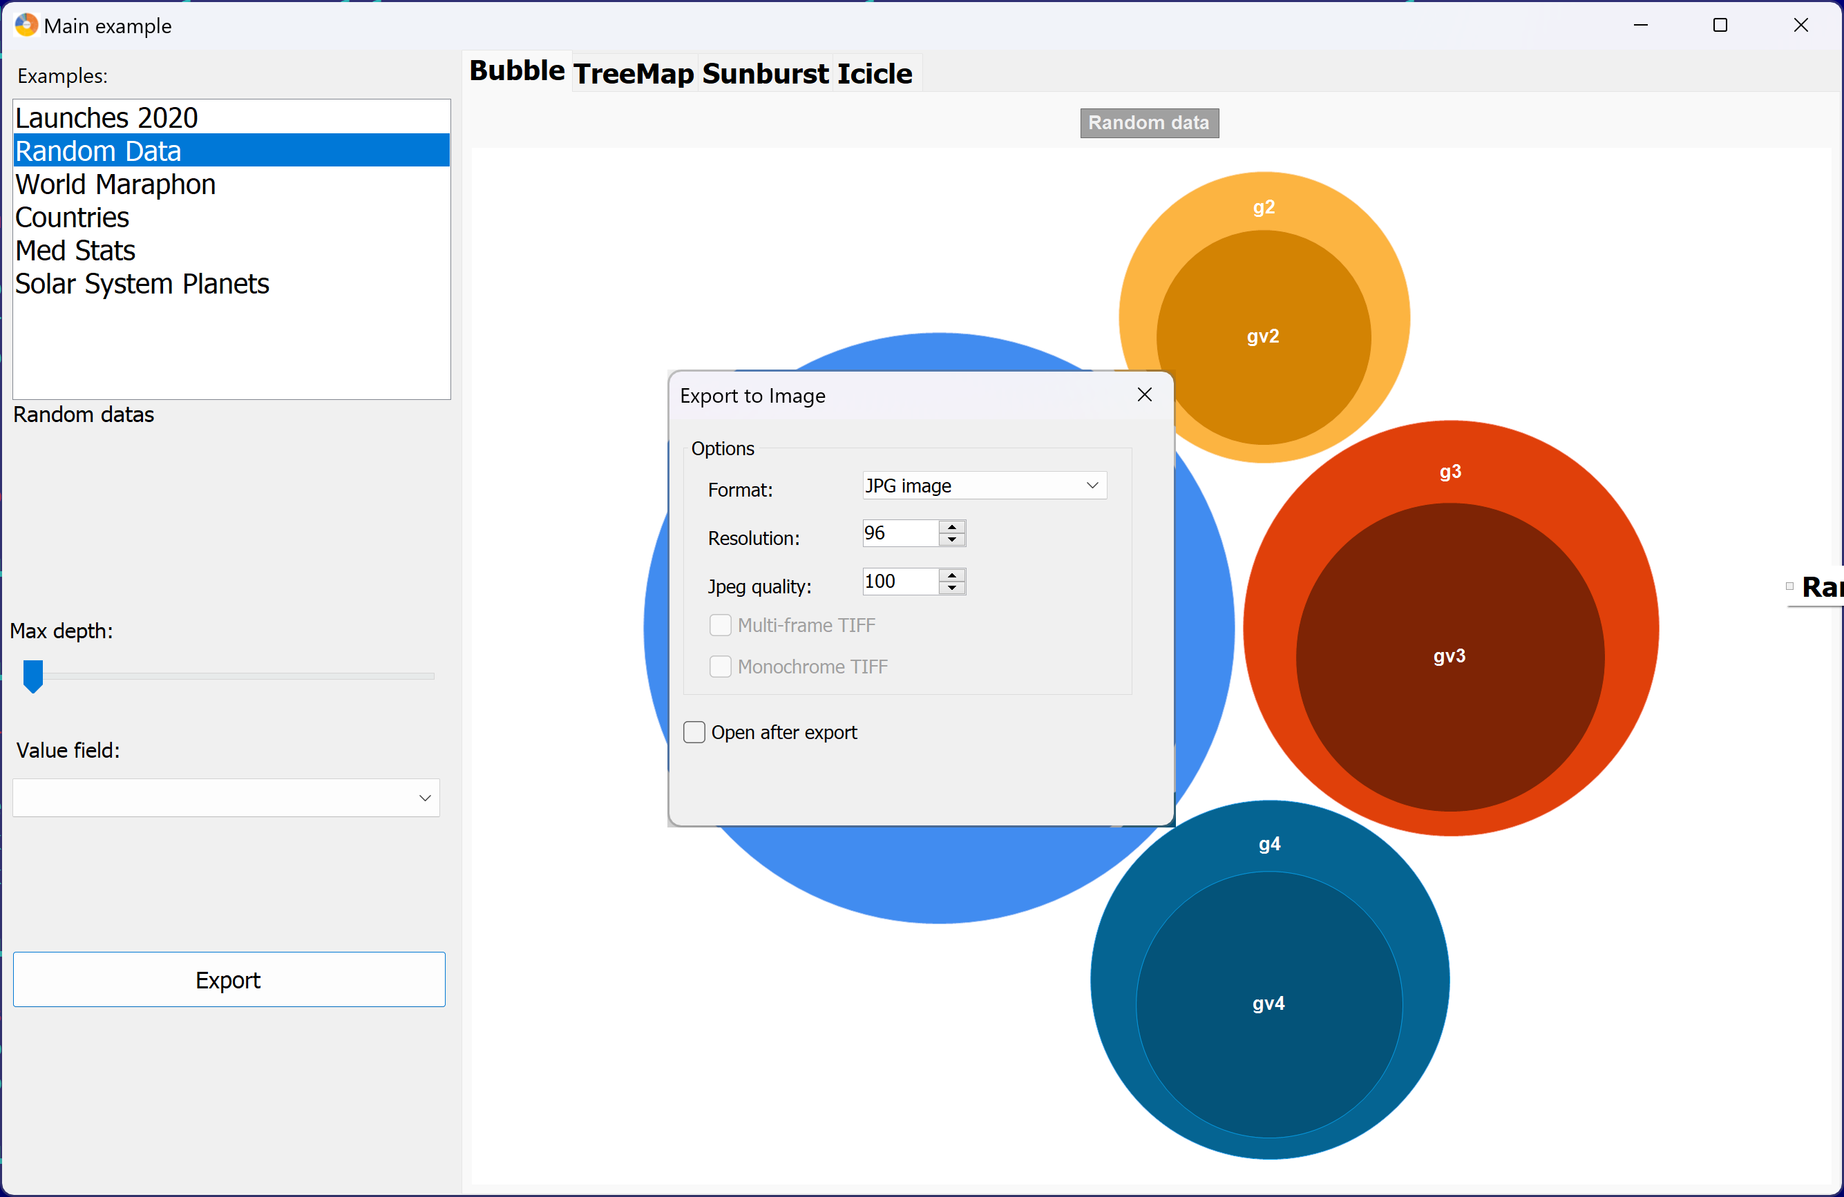Toggle the Monochrome TIFF checkbox

(x=720, y=667)
